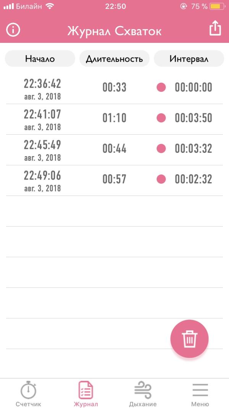
Task: Tap the Начало column header
Action: 40,59
